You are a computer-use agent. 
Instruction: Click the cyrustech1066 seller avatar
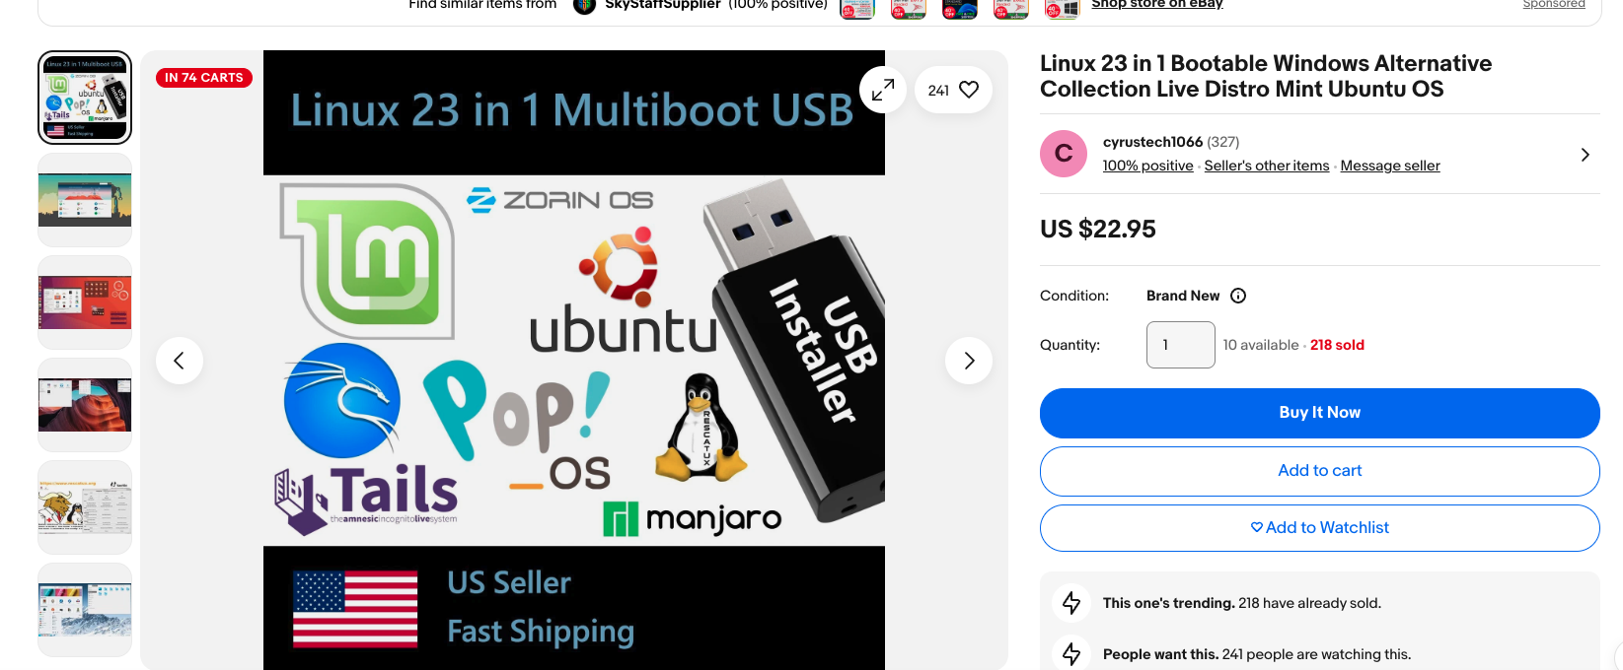click(1064, 154)
